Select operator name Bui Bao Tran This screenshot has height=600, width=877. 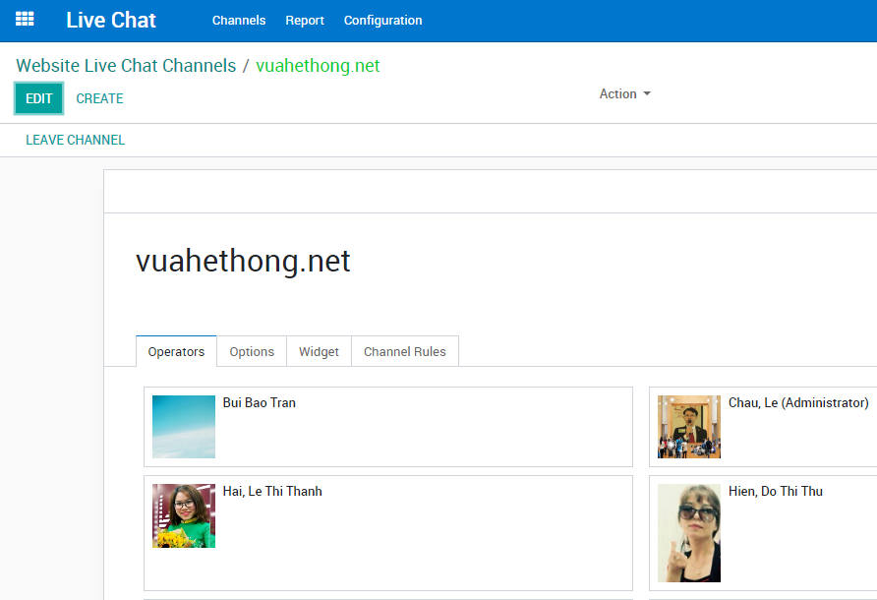[259, 403]
